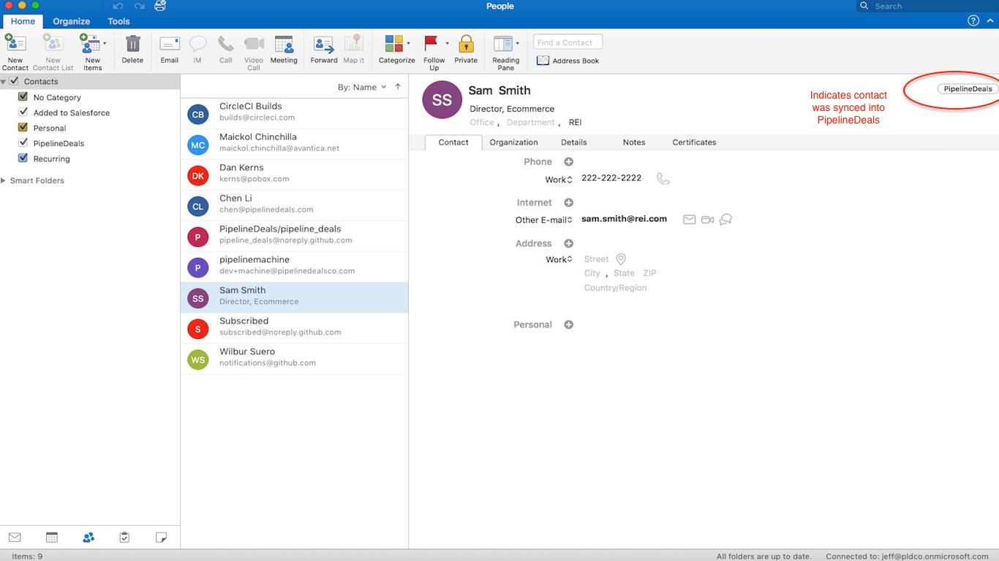The height and width of the screenshot is (561, 999).
Task: Select the Maickol Chinchilla contact
Action: (294, 144)
